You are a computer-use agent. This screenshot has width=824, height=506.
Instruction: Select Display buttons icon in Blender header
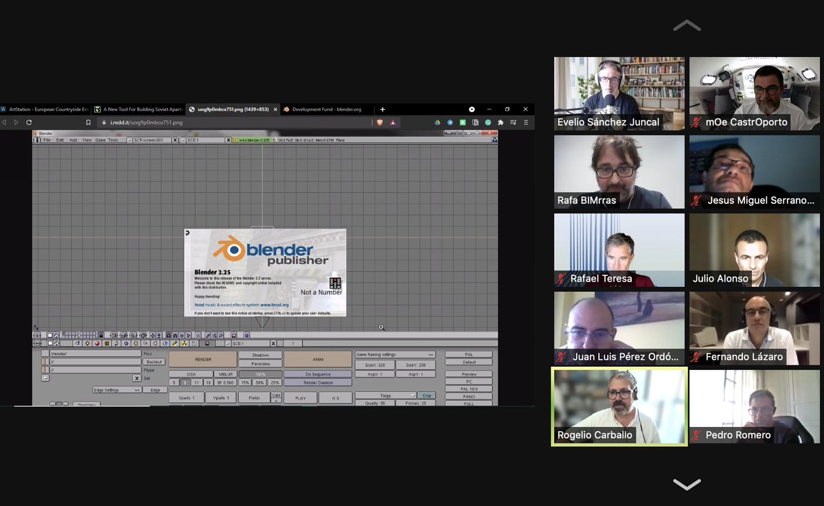pyautogui.click(x=207, y=343)
